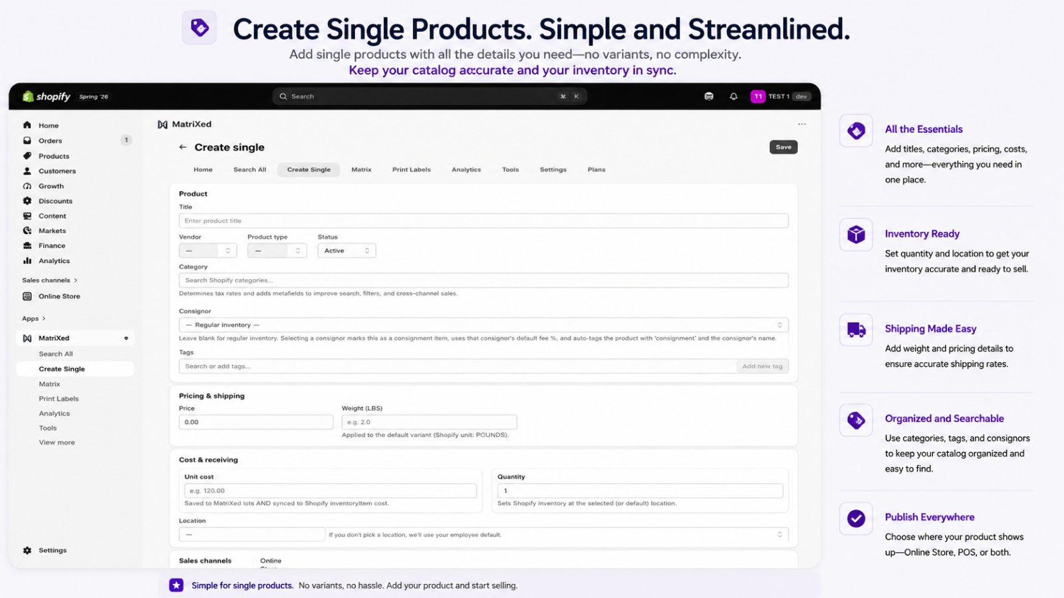Viewport: 1064px width, 598px height.
Task: Go to Products in the sidebar
Action: click(54, 156)
